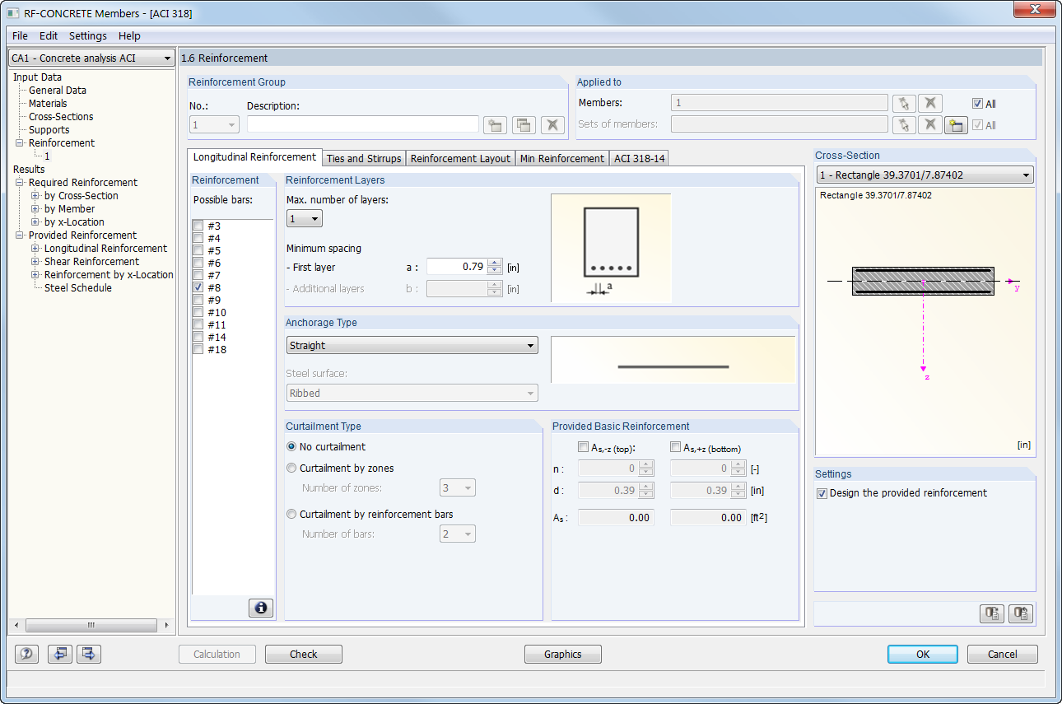The image size is (1062, 704).
Task: Click the Check button
Action: click(304, 655)
